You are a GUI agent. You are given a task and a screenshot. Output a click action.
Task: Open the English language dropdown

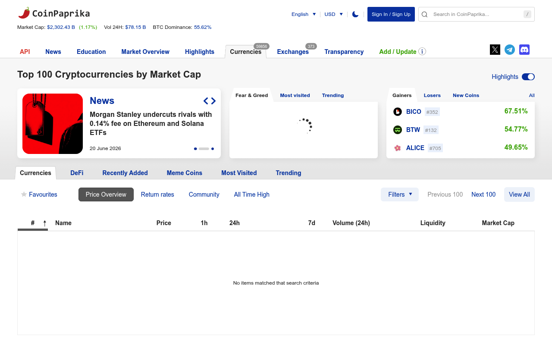click(x=304, y=14)
